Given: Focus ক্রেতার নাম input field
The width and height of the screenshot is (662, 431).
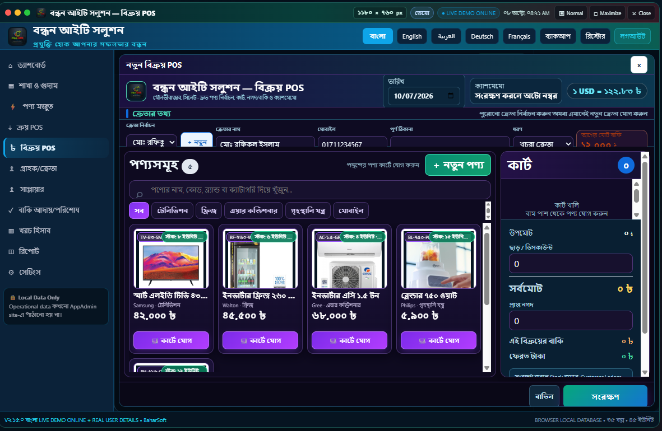Looking at the screenshot, I should click(x=265, y=142).
